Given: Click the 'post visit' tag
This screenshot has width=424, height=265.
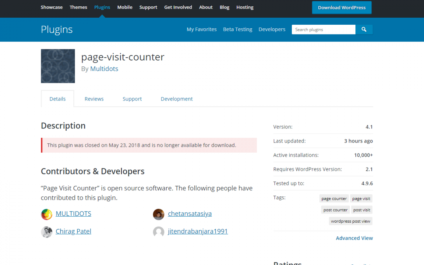Looking at the screenshot, I should pyautogui.click(x=362, y=210).
